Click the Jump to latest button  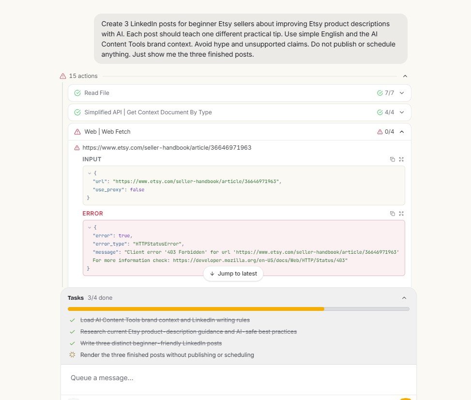[233, 274]
